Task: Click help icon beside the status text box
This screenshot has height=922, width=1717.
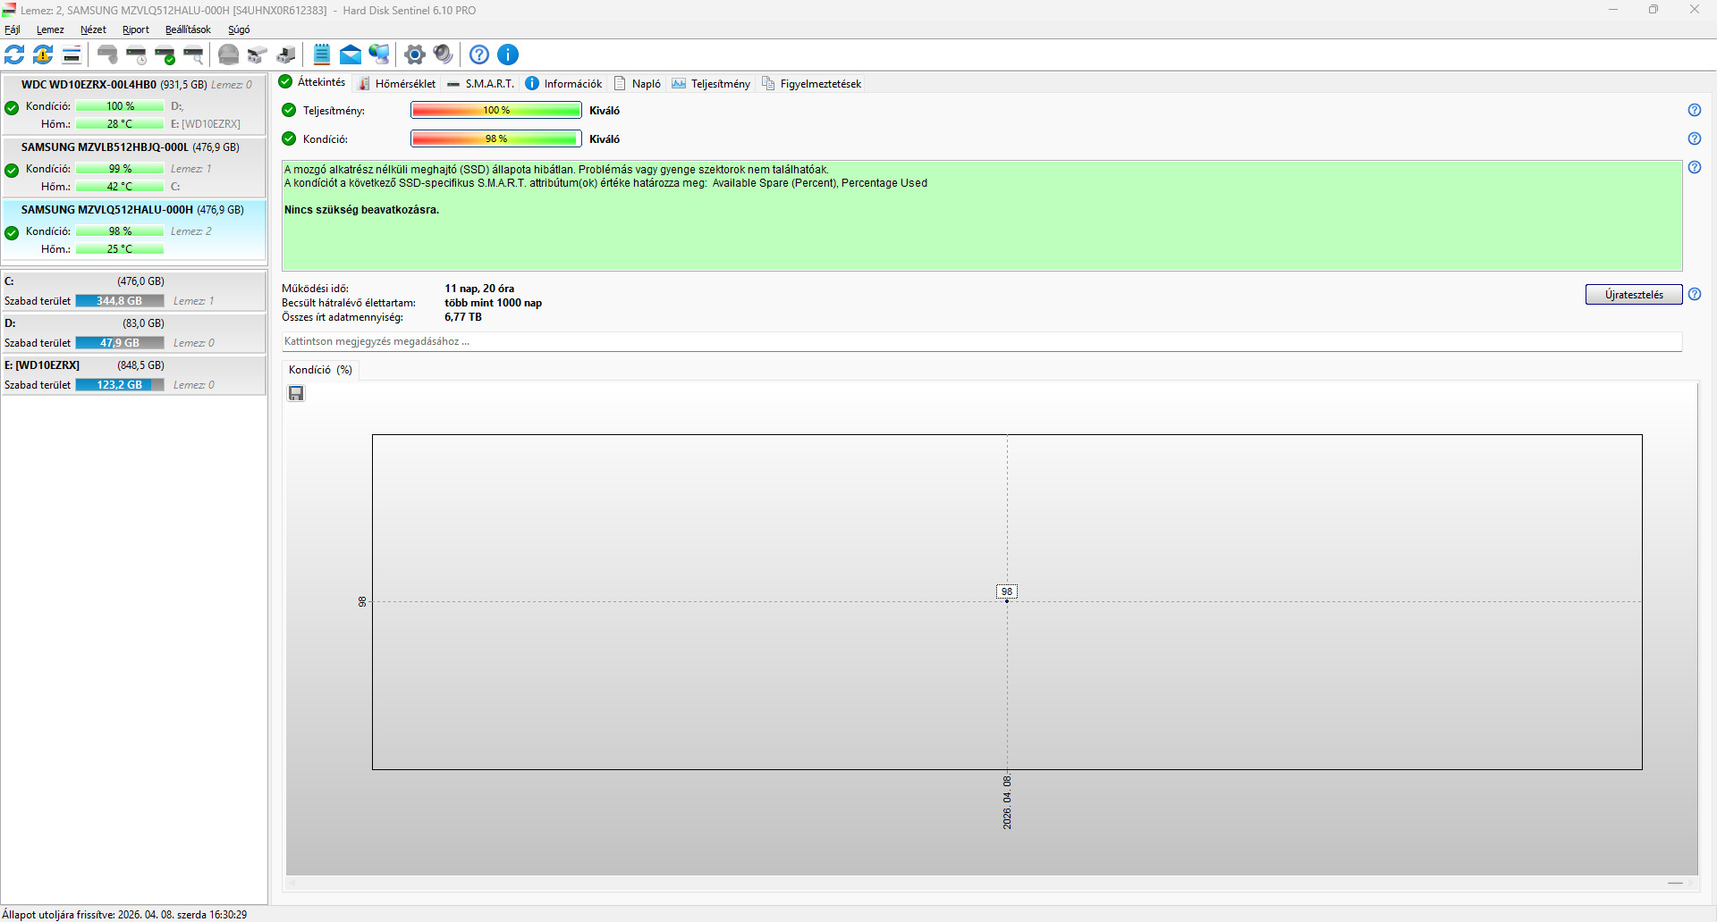Action: (x=1694, y=167)
